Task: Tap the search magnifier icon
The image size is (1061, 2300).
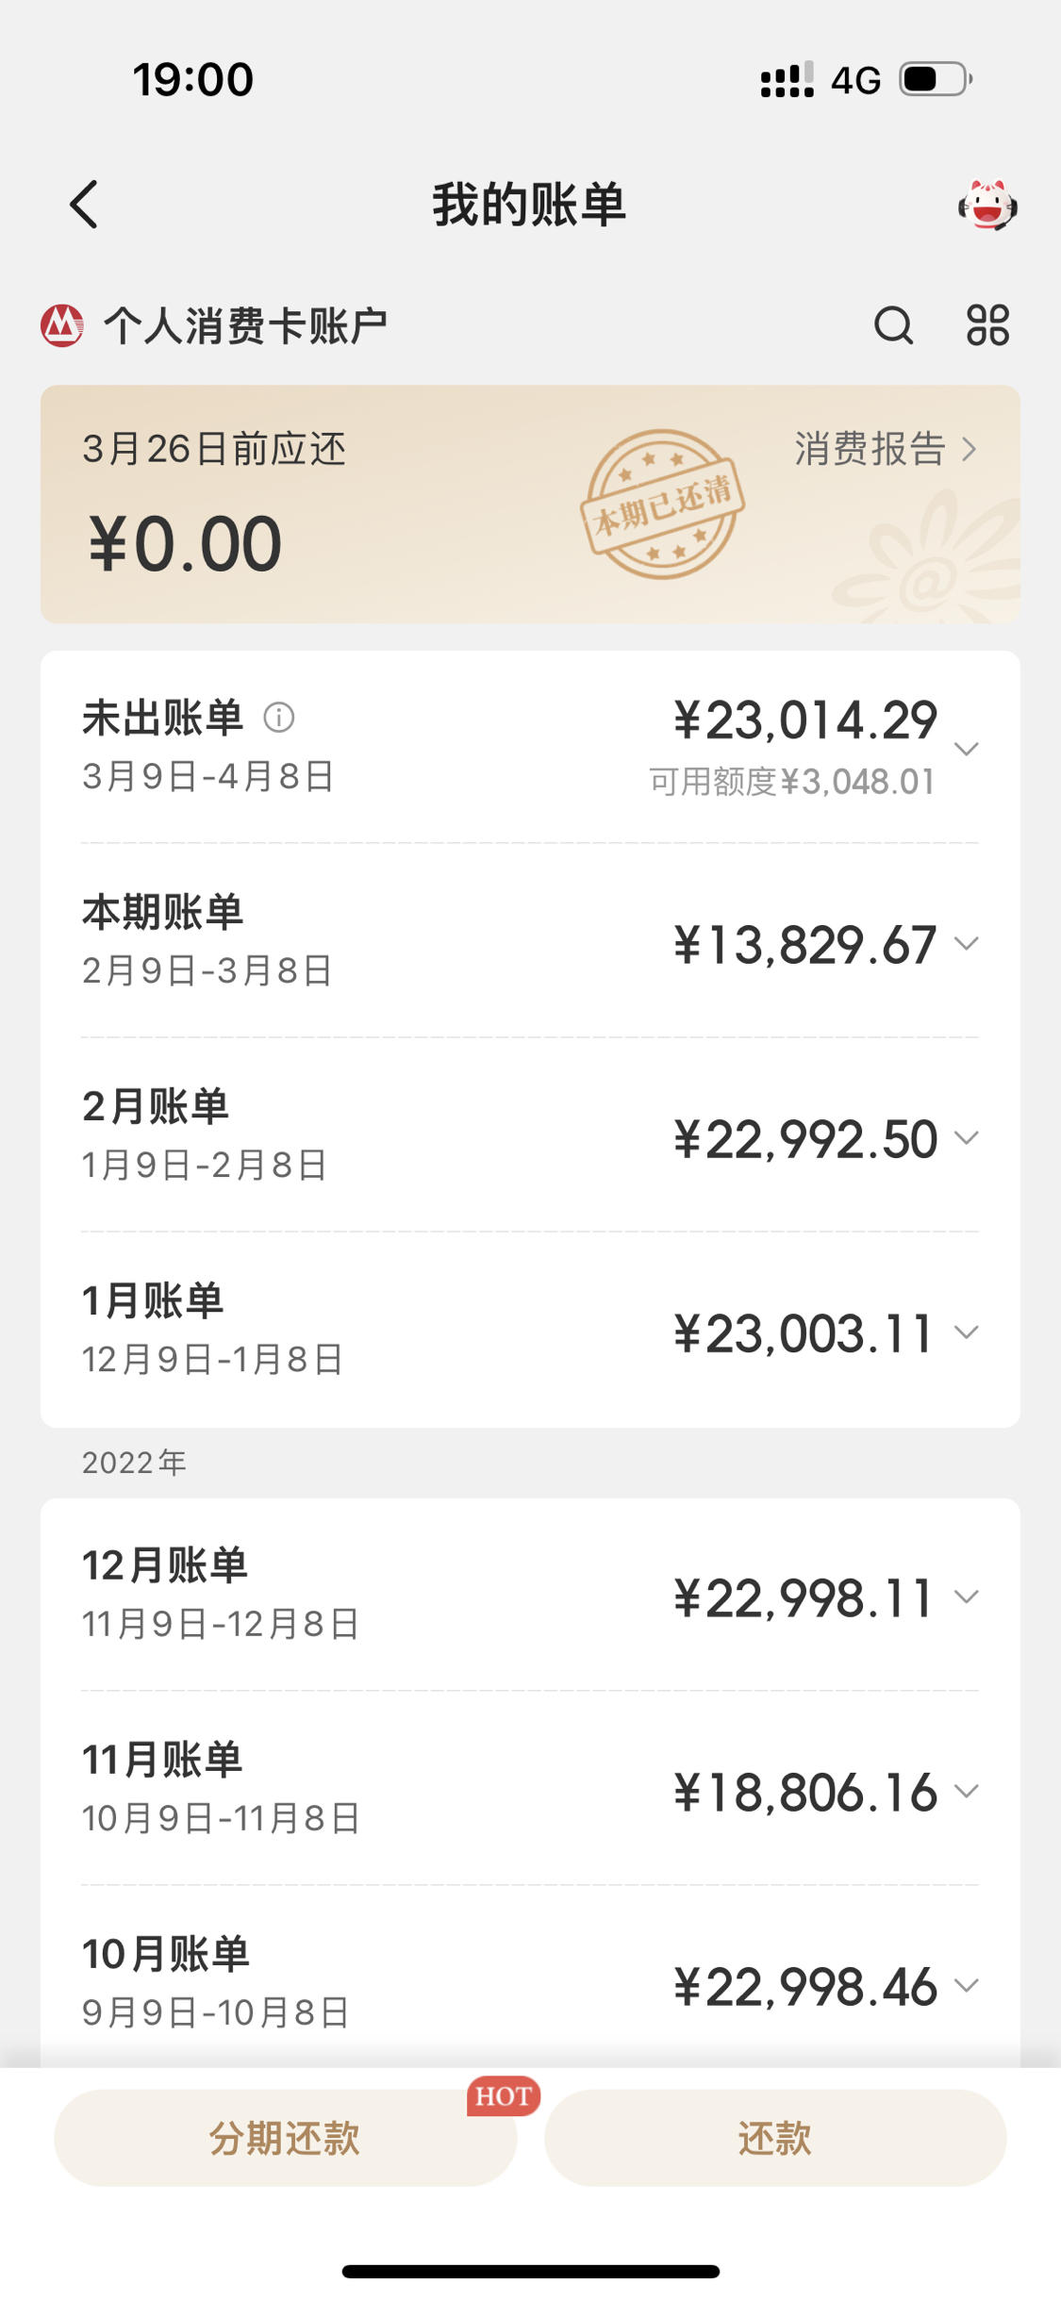Action: coord(893,326)
